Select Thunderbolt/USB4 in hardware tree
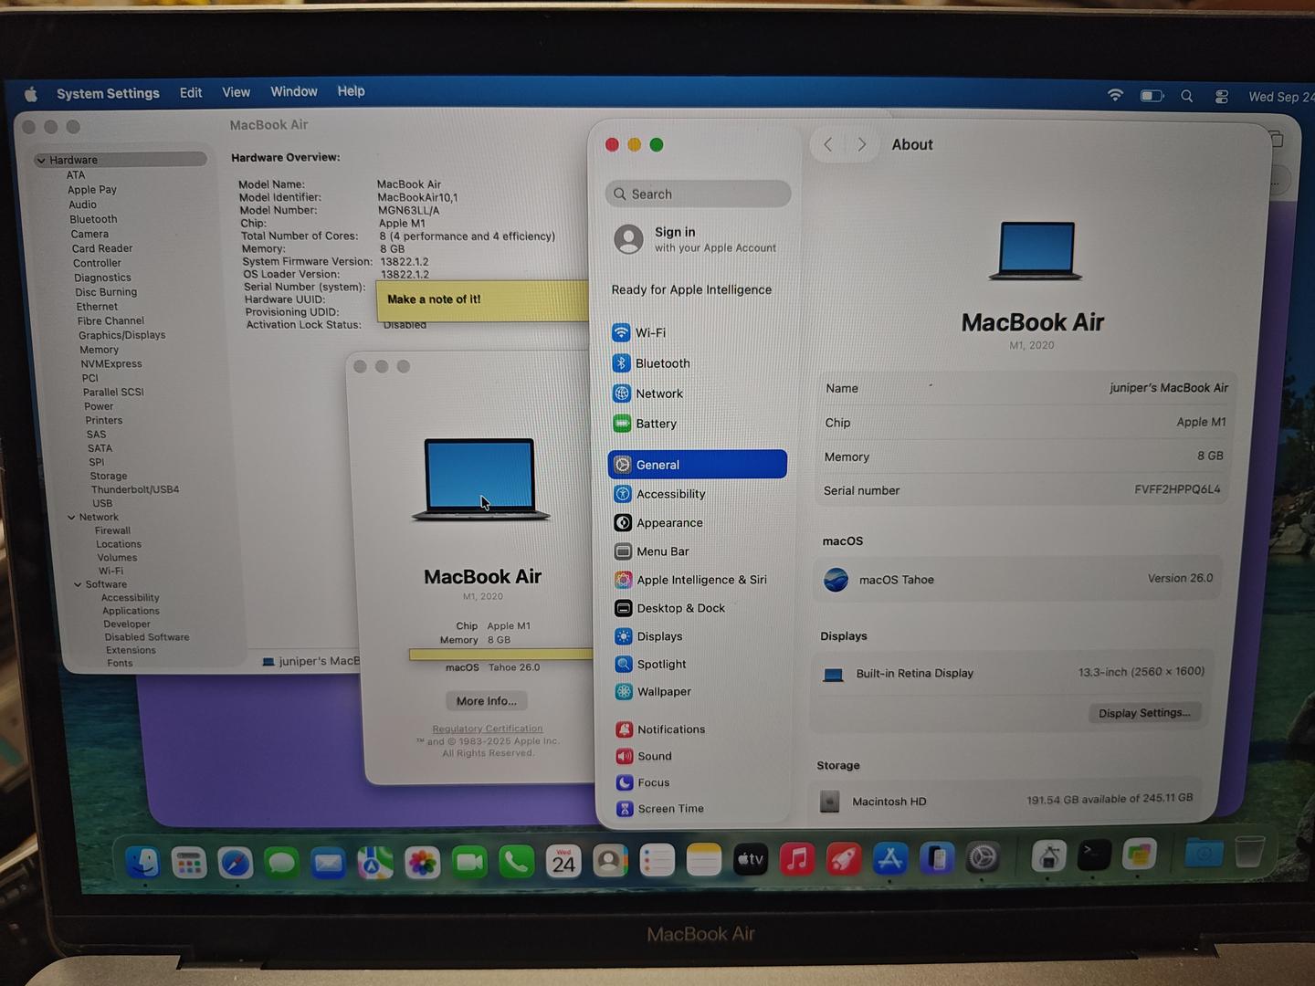1315x986 pixels. [135, 489]
